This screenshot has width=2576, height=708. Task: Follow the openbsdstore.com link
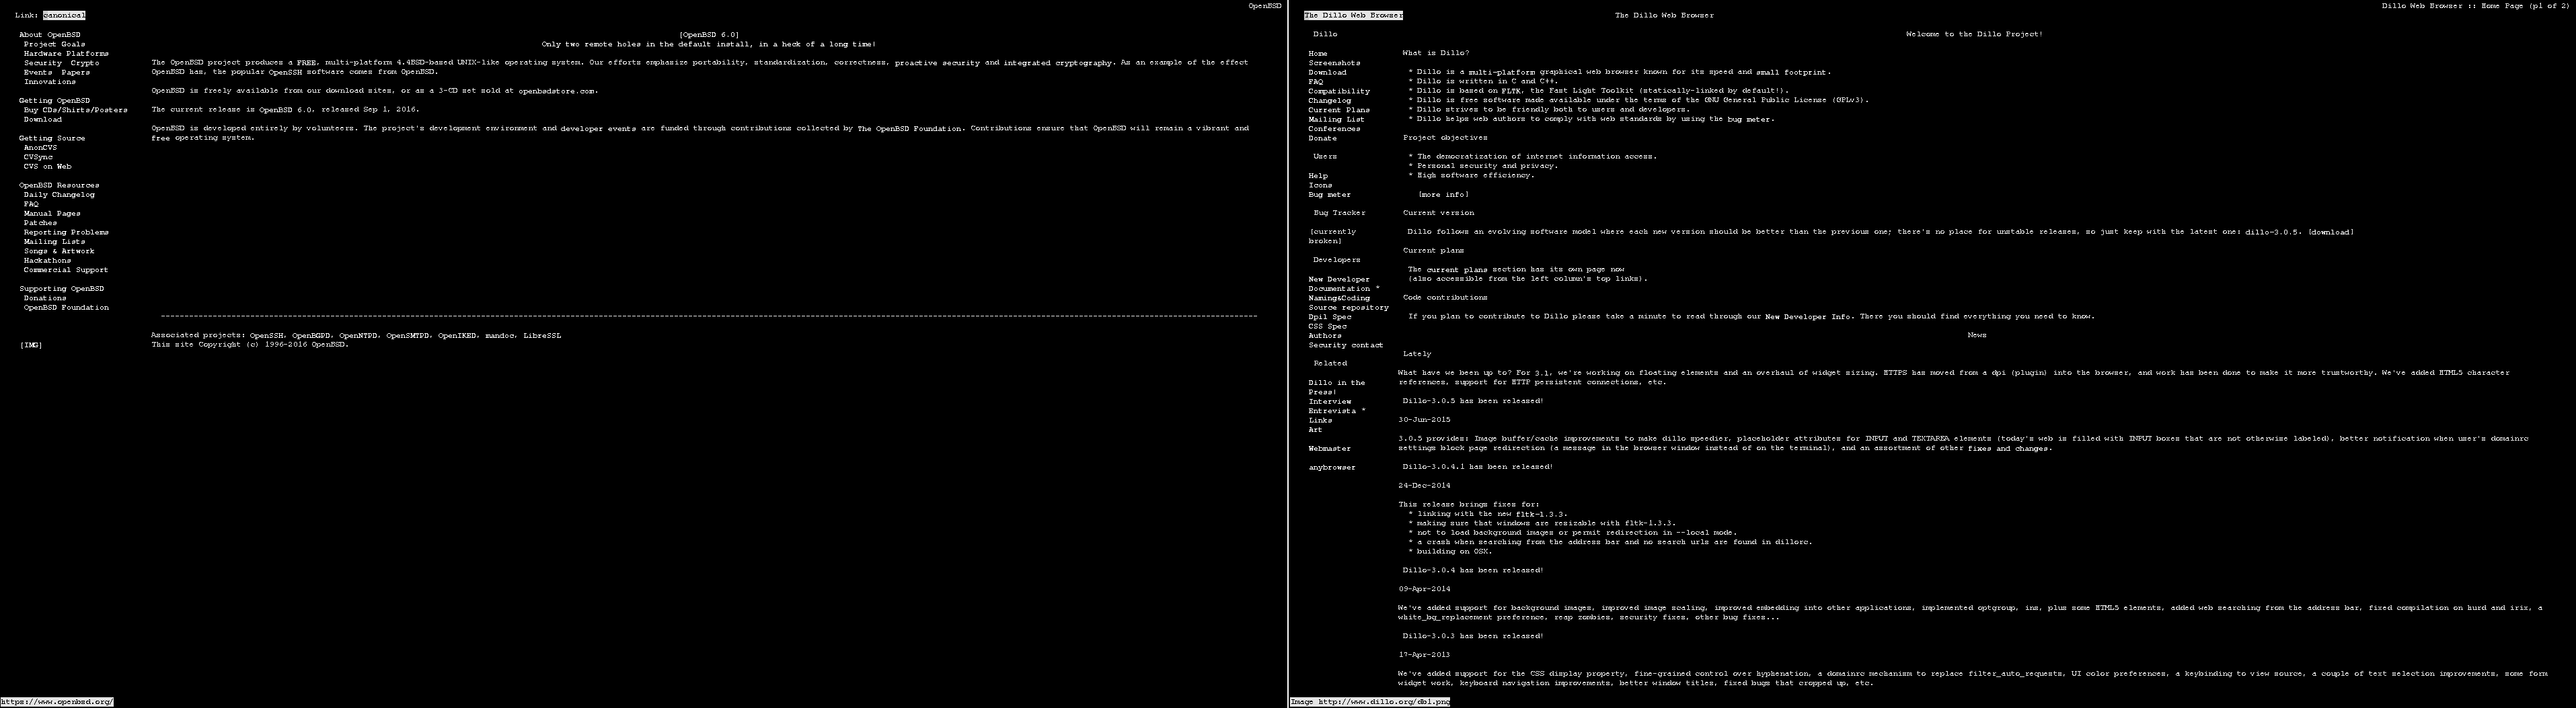tap(557, 91)
